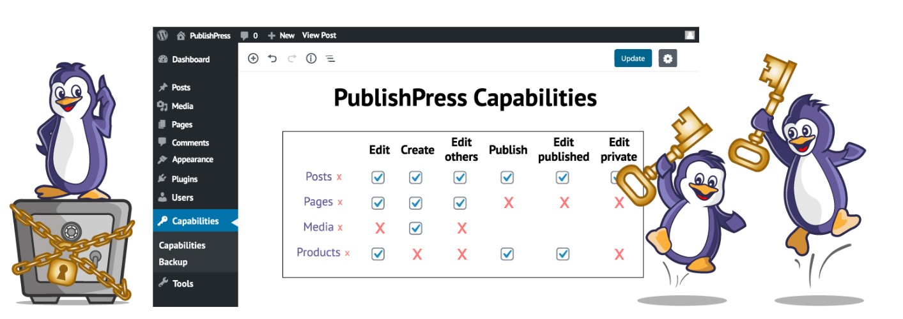Click the red X for Products Edit others
This screenshot has width=903, height=319.
(x=462, y=255)
